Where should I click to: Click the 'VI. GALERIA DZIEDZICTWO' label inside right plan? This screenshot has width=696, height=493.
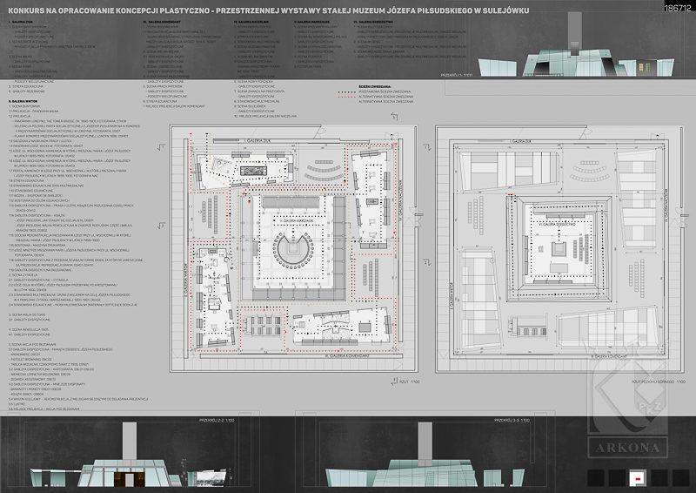tap(556, 225)
